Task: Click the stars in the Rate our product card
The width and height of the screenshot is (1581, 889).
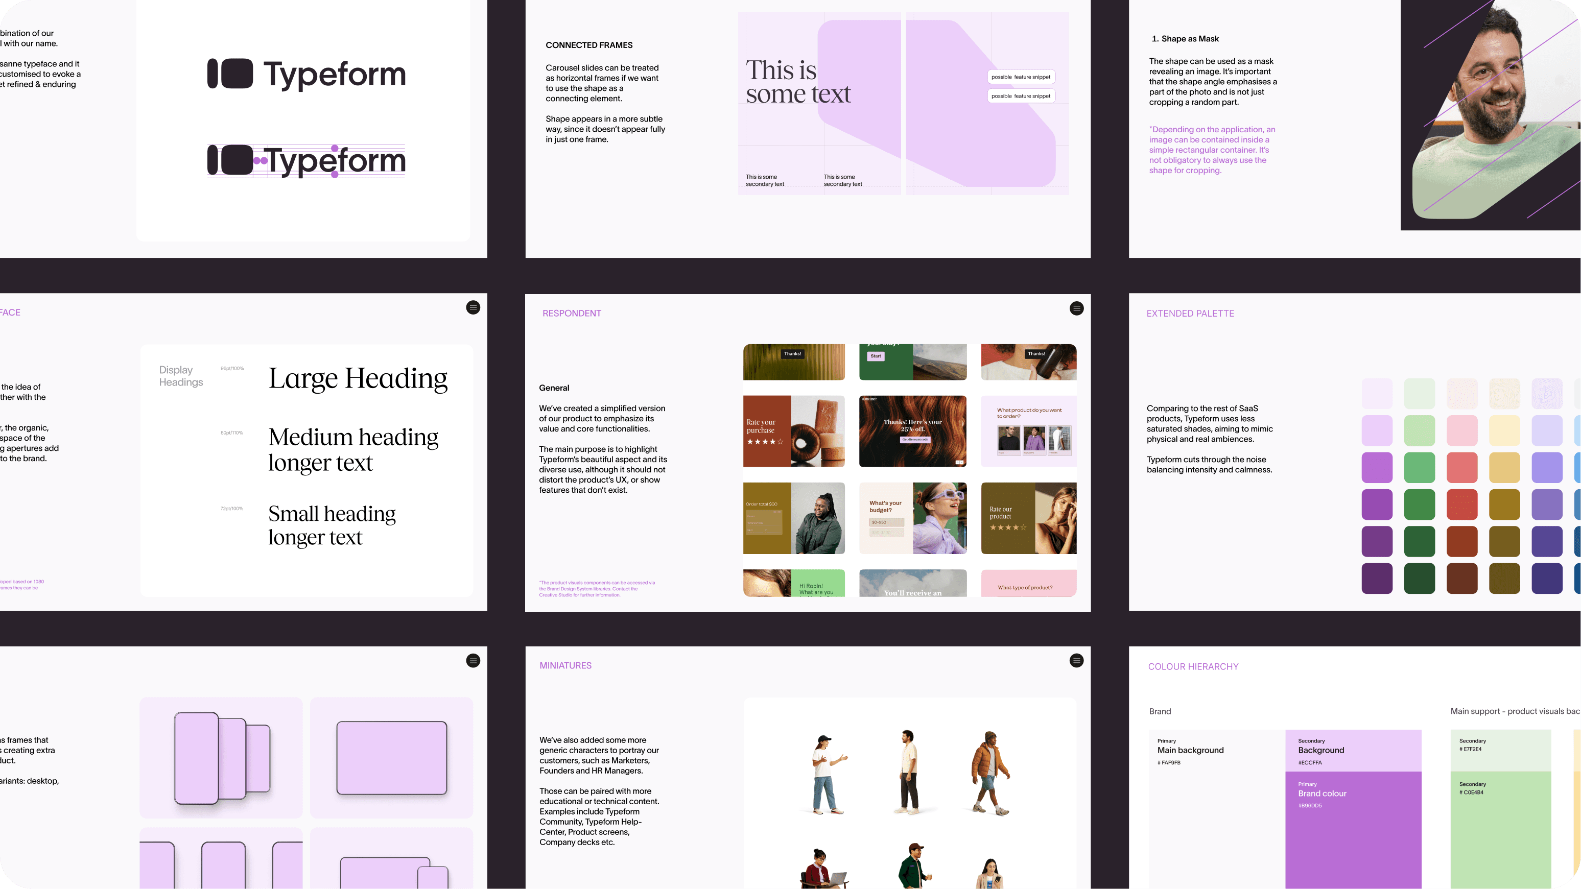Action: 1008,527
